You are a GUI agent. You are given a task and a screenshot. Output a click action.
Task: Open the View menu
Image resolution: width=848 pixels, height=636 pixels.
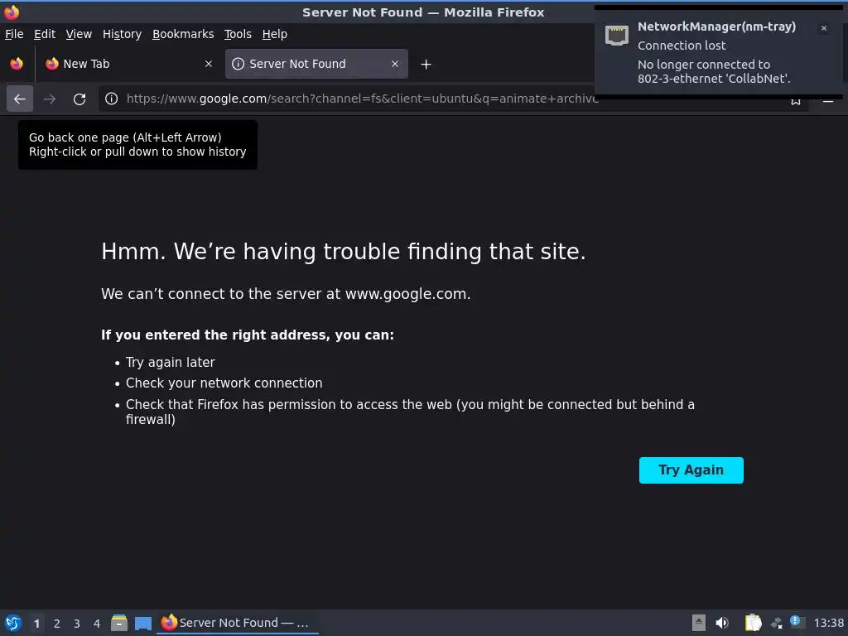[x=79, y=34]
